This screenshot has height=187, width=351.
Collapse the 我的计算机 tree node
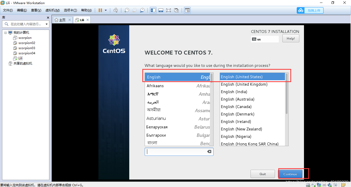click(x=5, y=33)
